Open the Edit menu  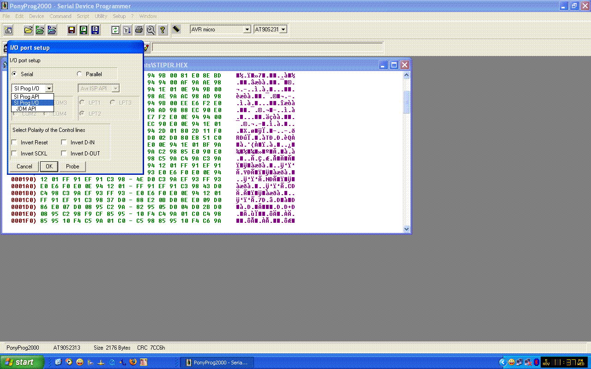tap(19, 16)
